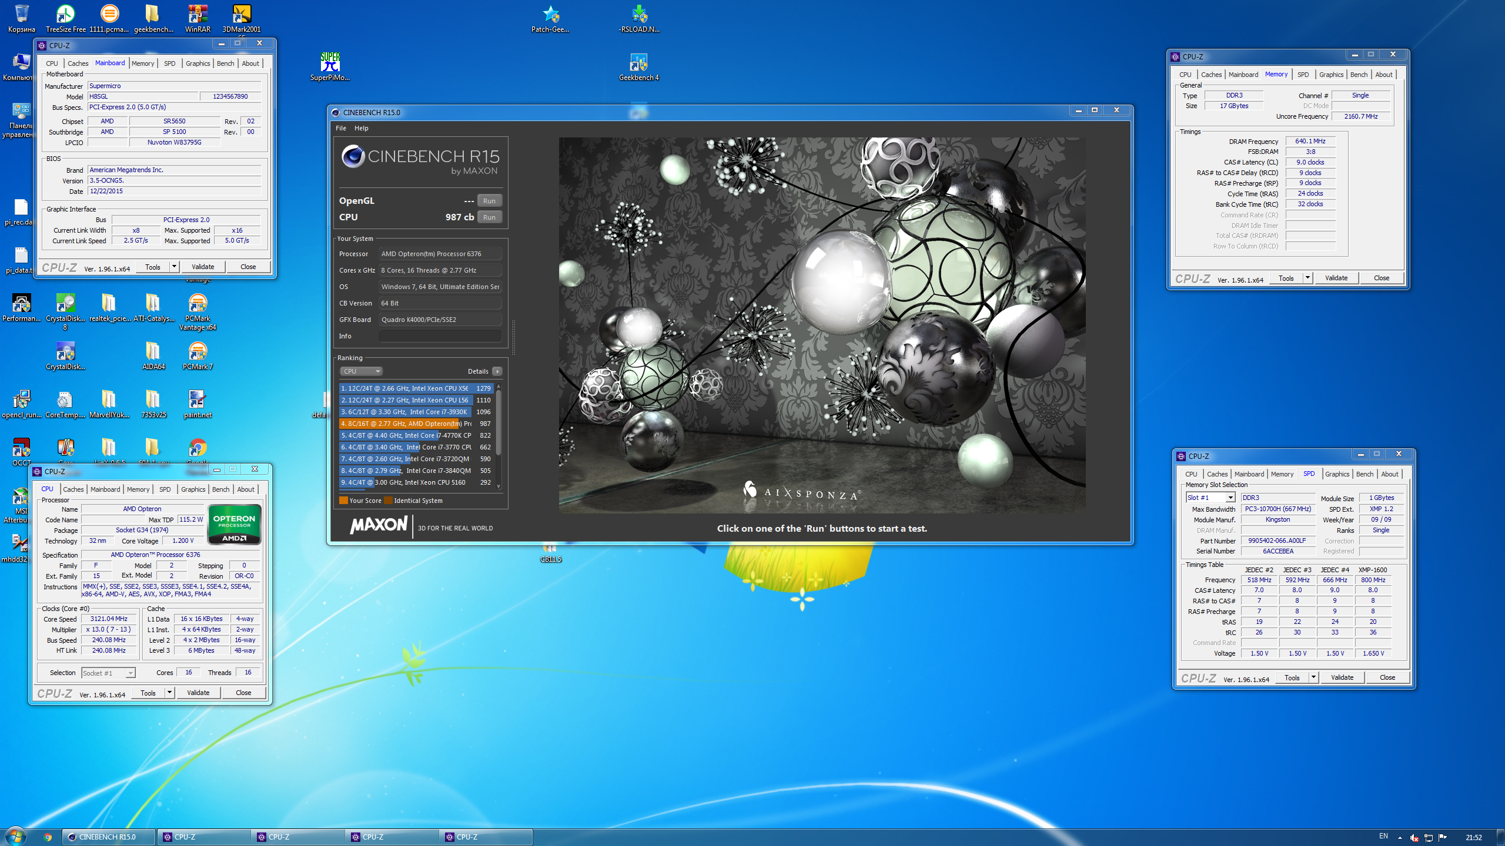Click the taskbar clock showing 21:52
The width and height of the screenshot is (1505, 846).
pos(1474,837)
